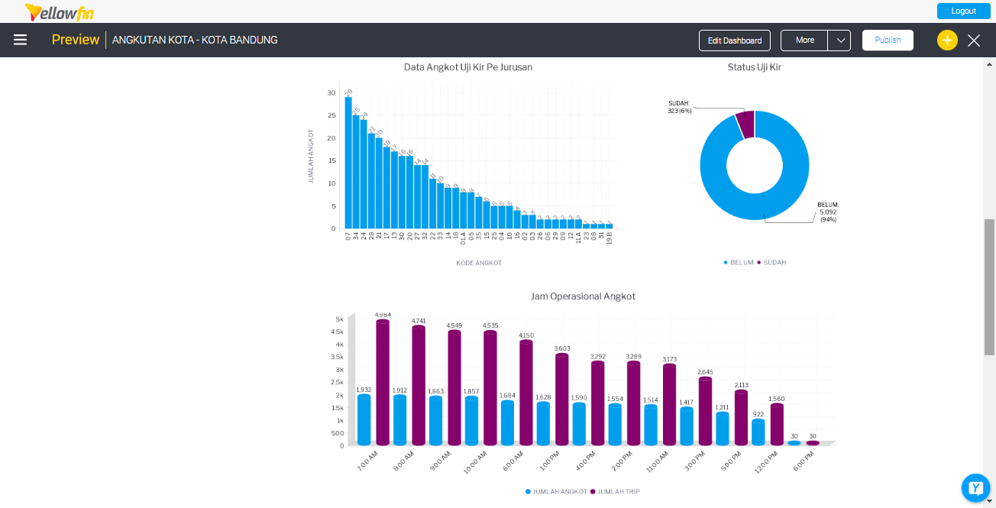Click the 'ANGKUTAN KOTA - KOTA BANDUNG' title

tap(195, 40)
